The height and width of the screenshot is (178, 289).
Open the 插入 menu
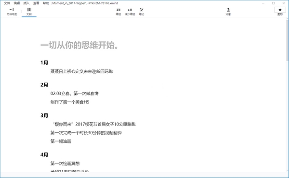point(26,3)
